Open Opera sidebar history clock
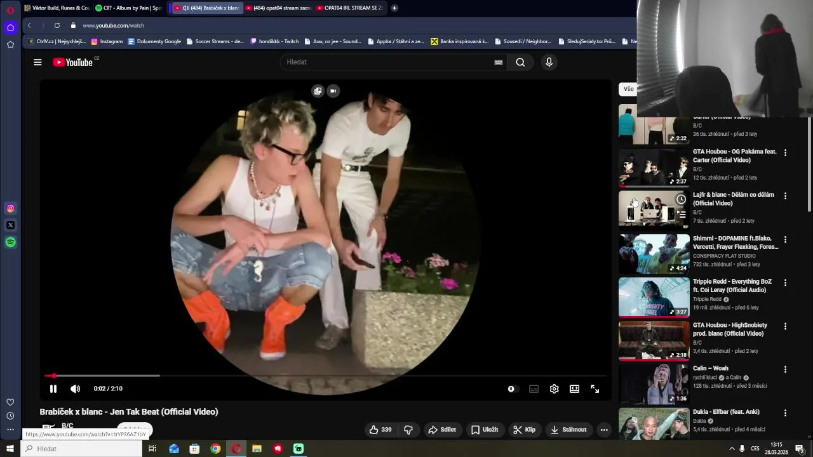 pos(10,416)
